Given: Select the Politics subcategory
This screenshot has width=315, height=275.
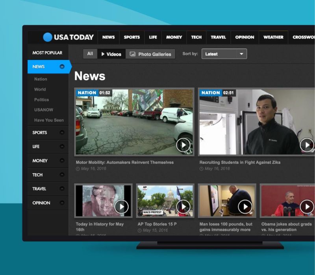Looking at the screenshot, I should point(42,100).
